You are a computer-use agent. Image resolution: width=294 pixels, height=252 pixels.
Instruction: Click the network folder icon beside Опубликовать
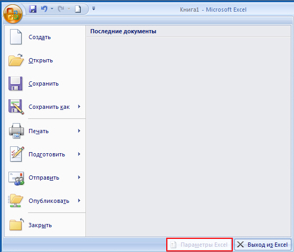coord(15,201)
